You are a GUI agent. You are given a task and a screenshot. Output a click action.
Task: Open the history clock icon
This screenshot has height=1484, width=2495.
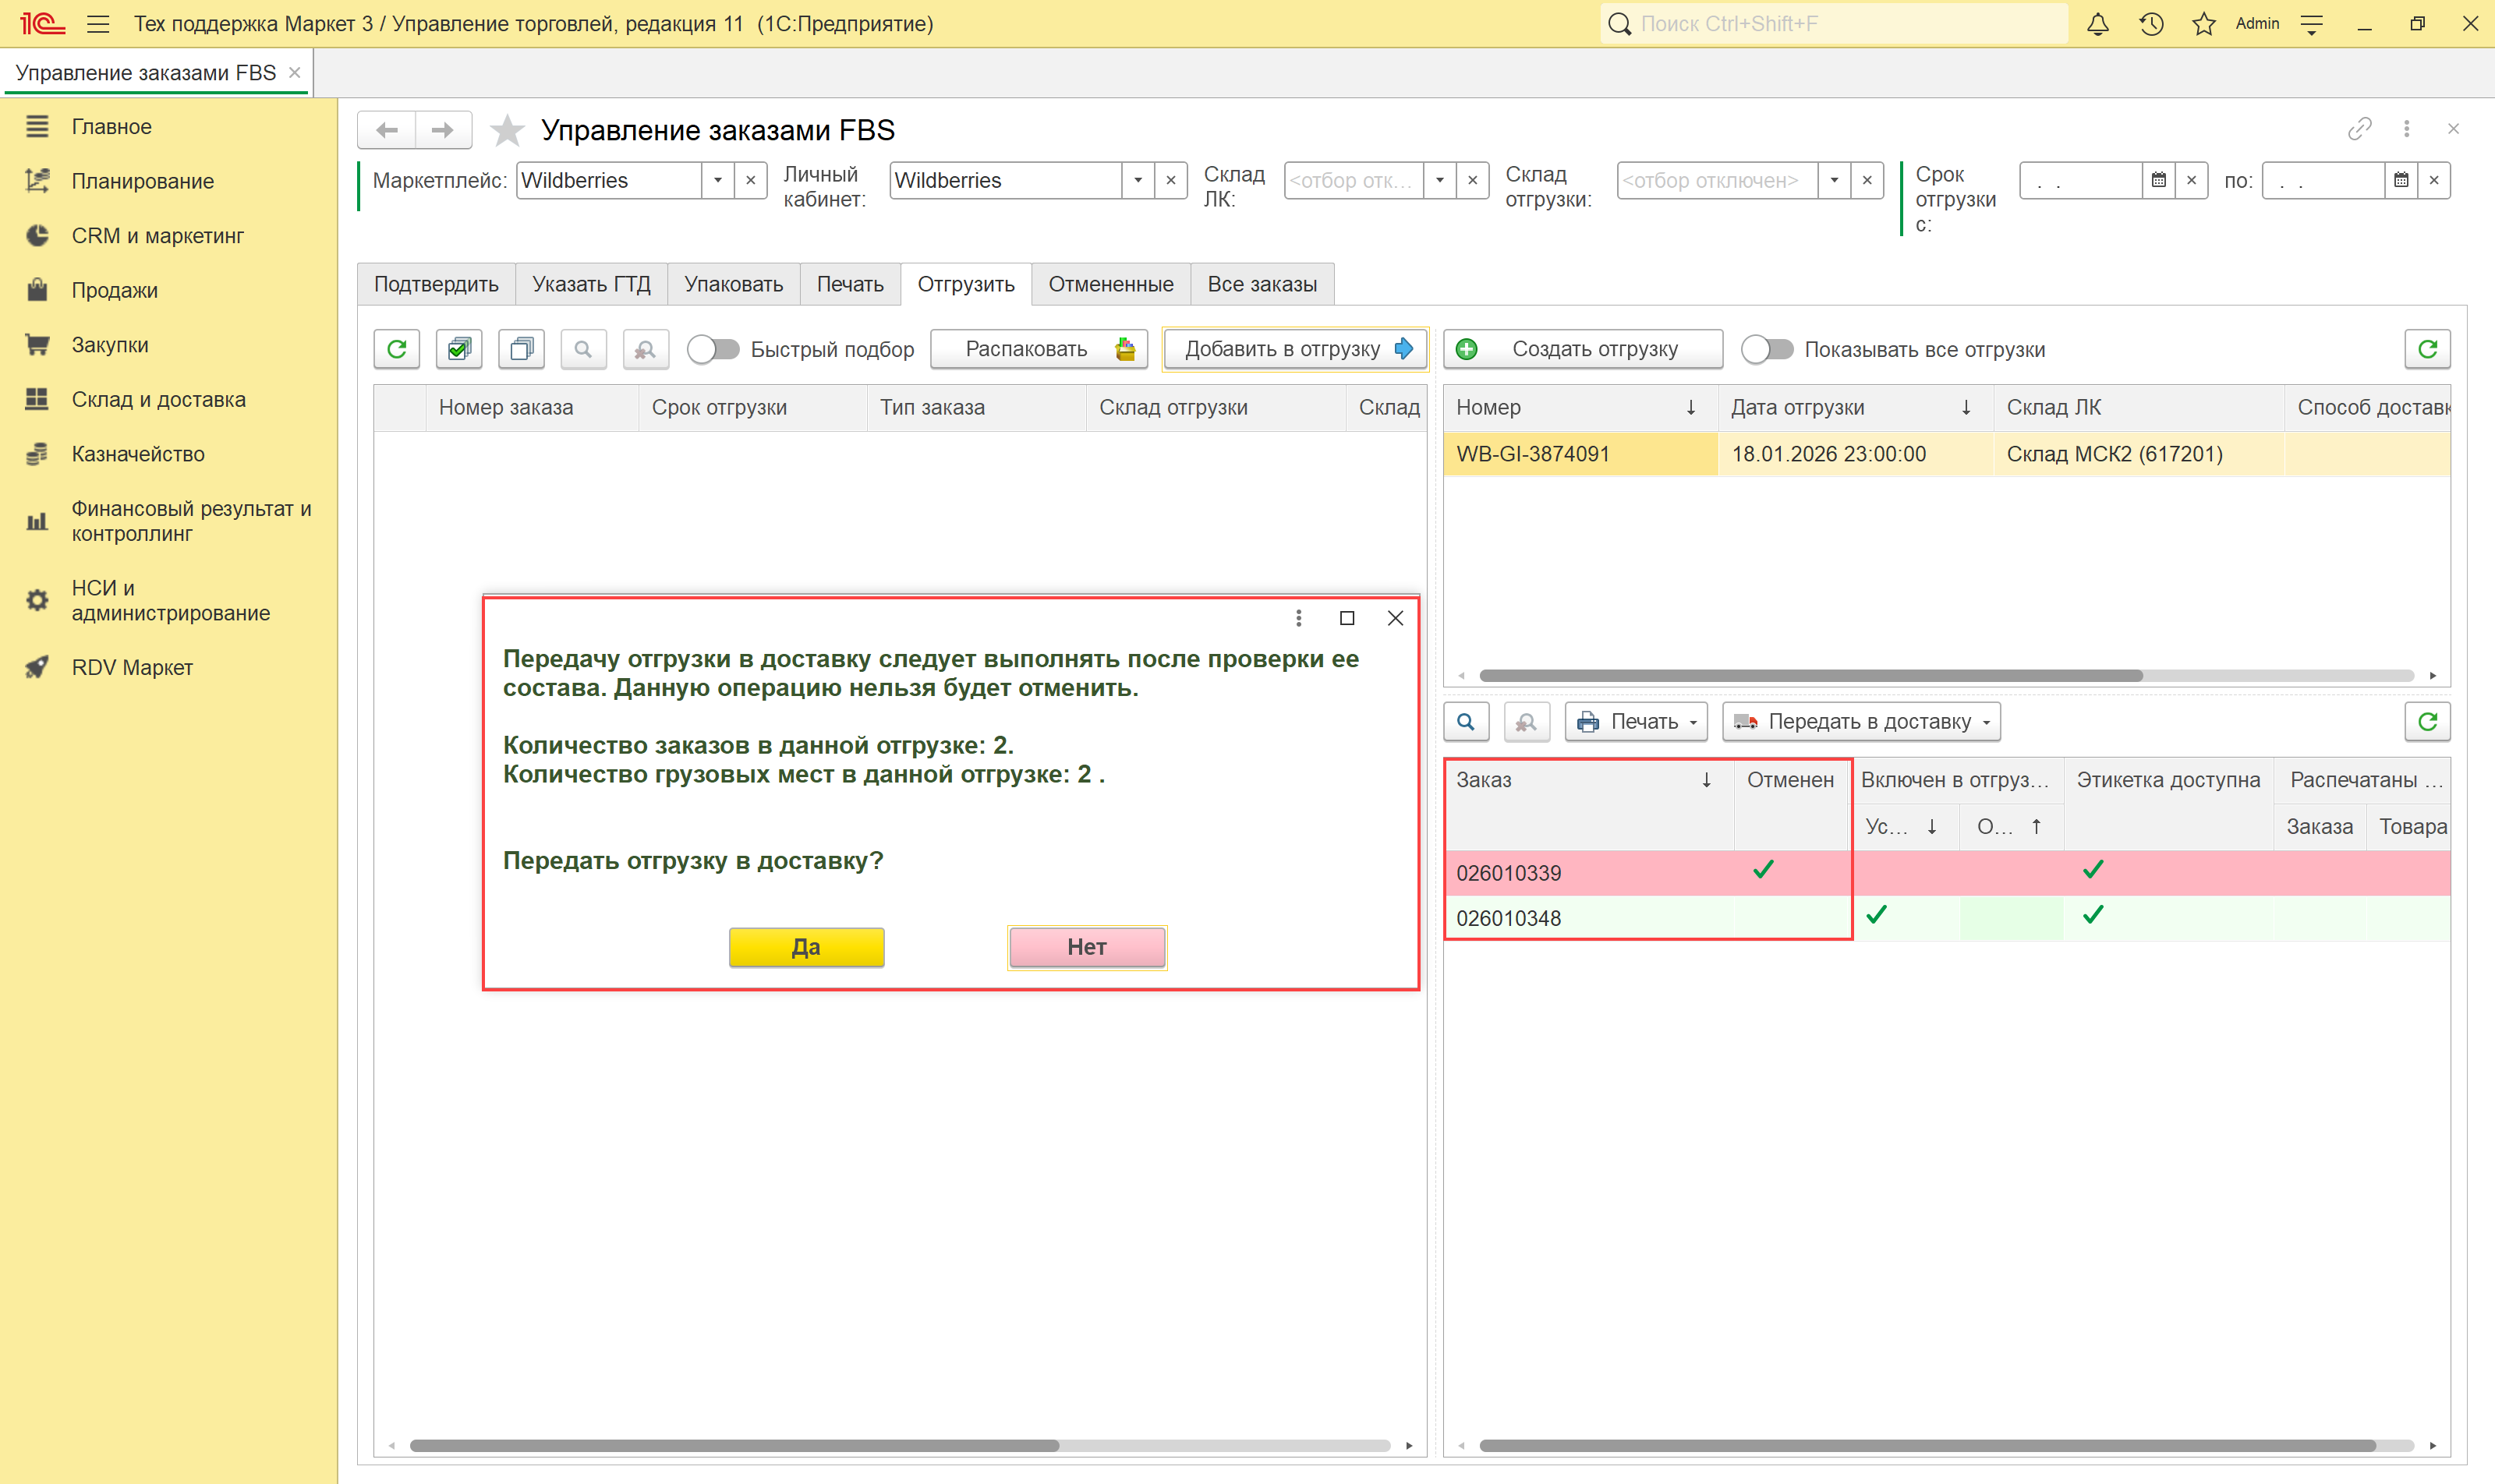[x=2151, y=24]
